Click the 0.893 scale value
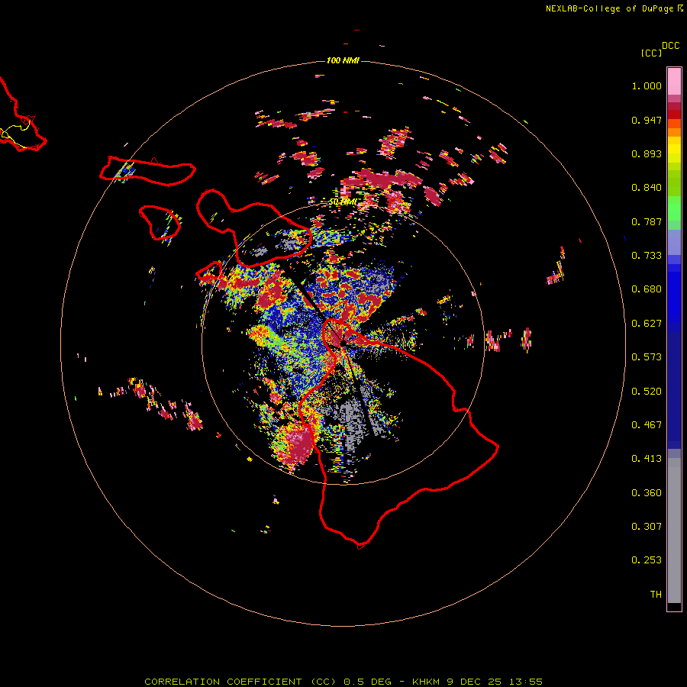687x687 pixels. (x=647, y=153)
